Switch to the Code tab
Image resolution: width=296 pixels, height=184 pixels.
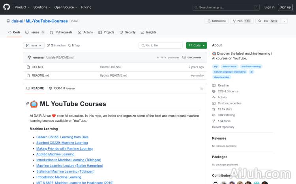click(x=14, y=32)
